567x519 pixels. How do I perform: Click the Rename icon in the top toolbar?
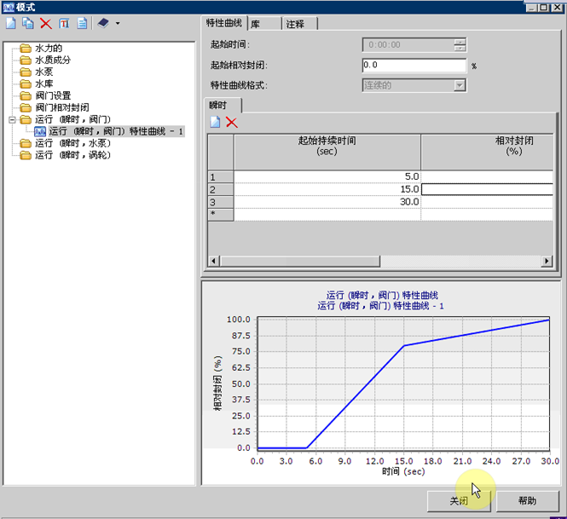(x=64, y=24)
